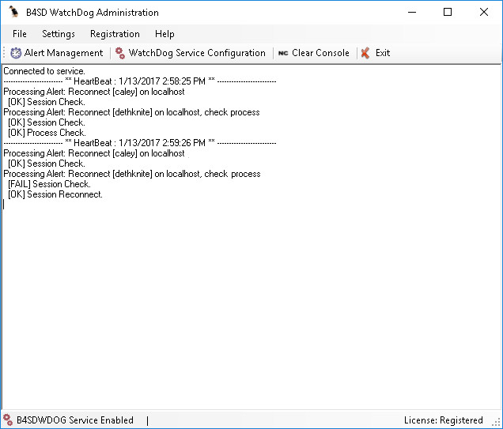Open the File menu
The height and width of the screenshot is (429, 503).
[x=20, y=34]
